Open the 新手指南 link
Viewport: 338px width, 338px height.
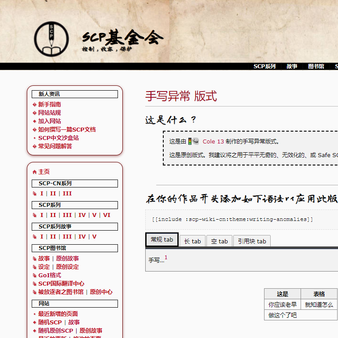(49, 104)
